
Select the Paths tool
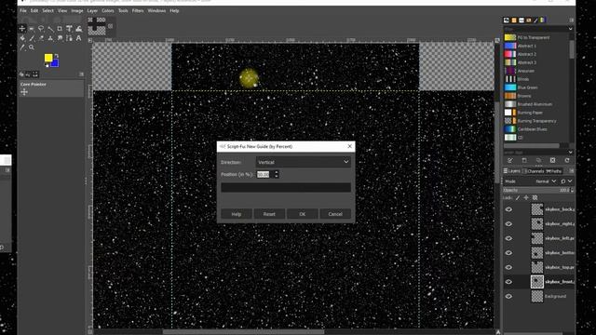(69, 38)
